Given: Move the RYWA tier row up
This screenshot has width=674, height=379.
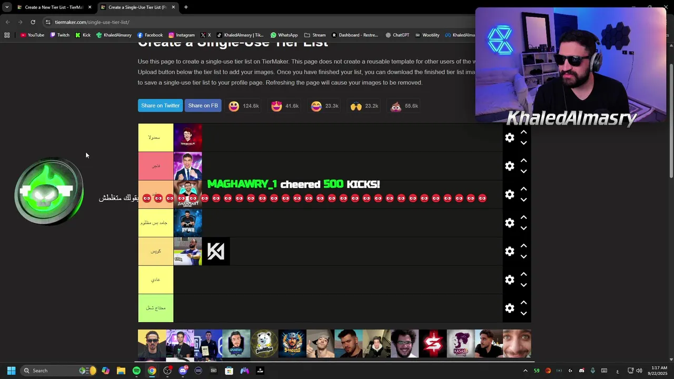Looking at the screenshot, I should [523, 217].
